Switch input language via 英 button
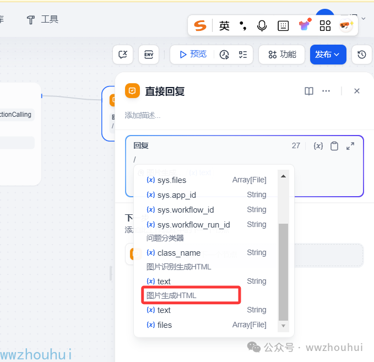The image size is (374, 362). [224, 26]
